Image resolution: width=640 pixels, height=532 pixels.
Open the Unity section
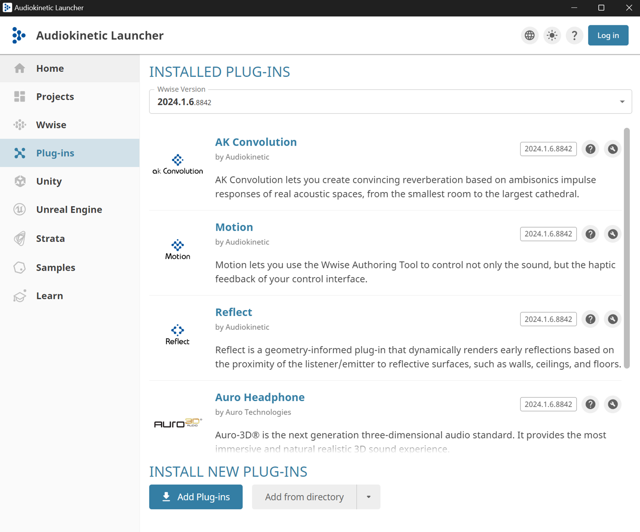tap(49, 181)
